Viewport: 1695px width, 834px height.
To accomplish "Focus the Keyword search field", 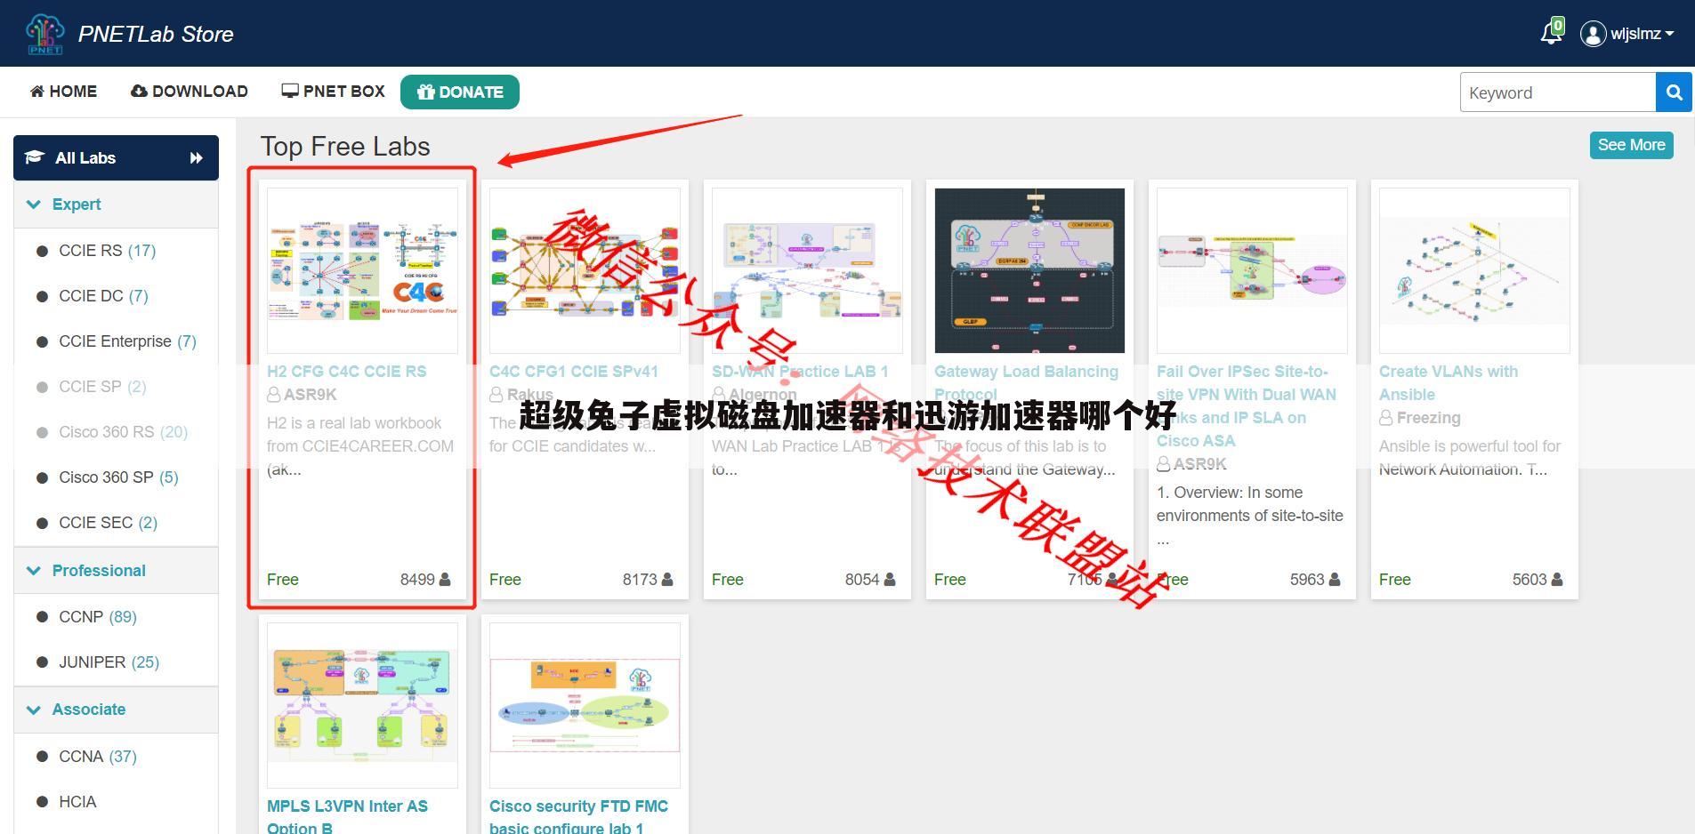I will 1557,92.
